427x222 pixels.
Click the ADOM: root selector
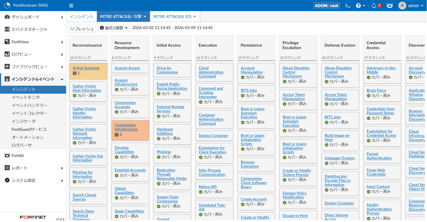tap(326, 6)
